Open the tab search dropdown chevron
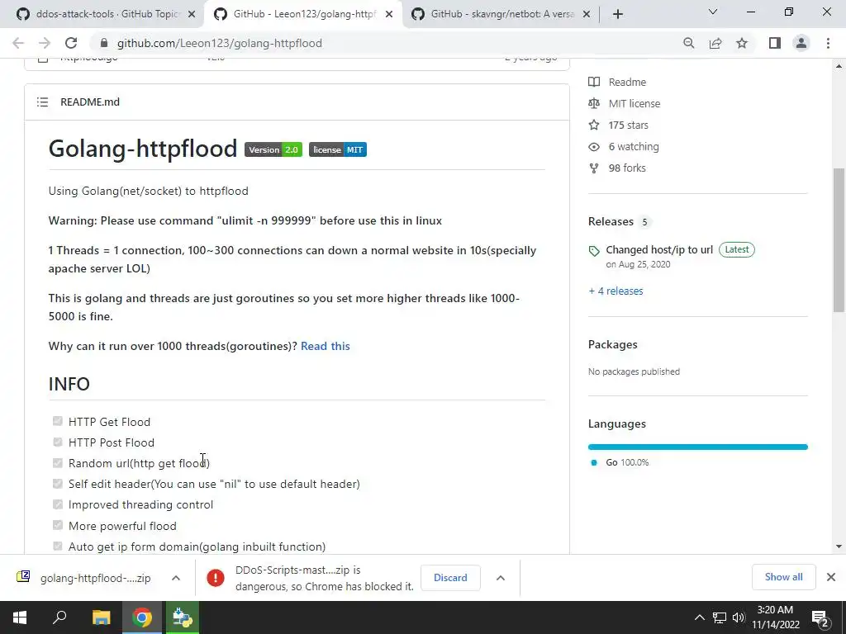The height and width of the screenshot is (634, 846). point(713,12)
